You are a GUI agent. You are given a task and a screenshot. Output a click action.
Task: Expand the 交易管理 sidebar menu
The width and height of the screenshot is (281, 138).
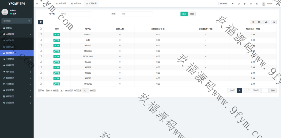pyautogui.click(x=16, y=59)
